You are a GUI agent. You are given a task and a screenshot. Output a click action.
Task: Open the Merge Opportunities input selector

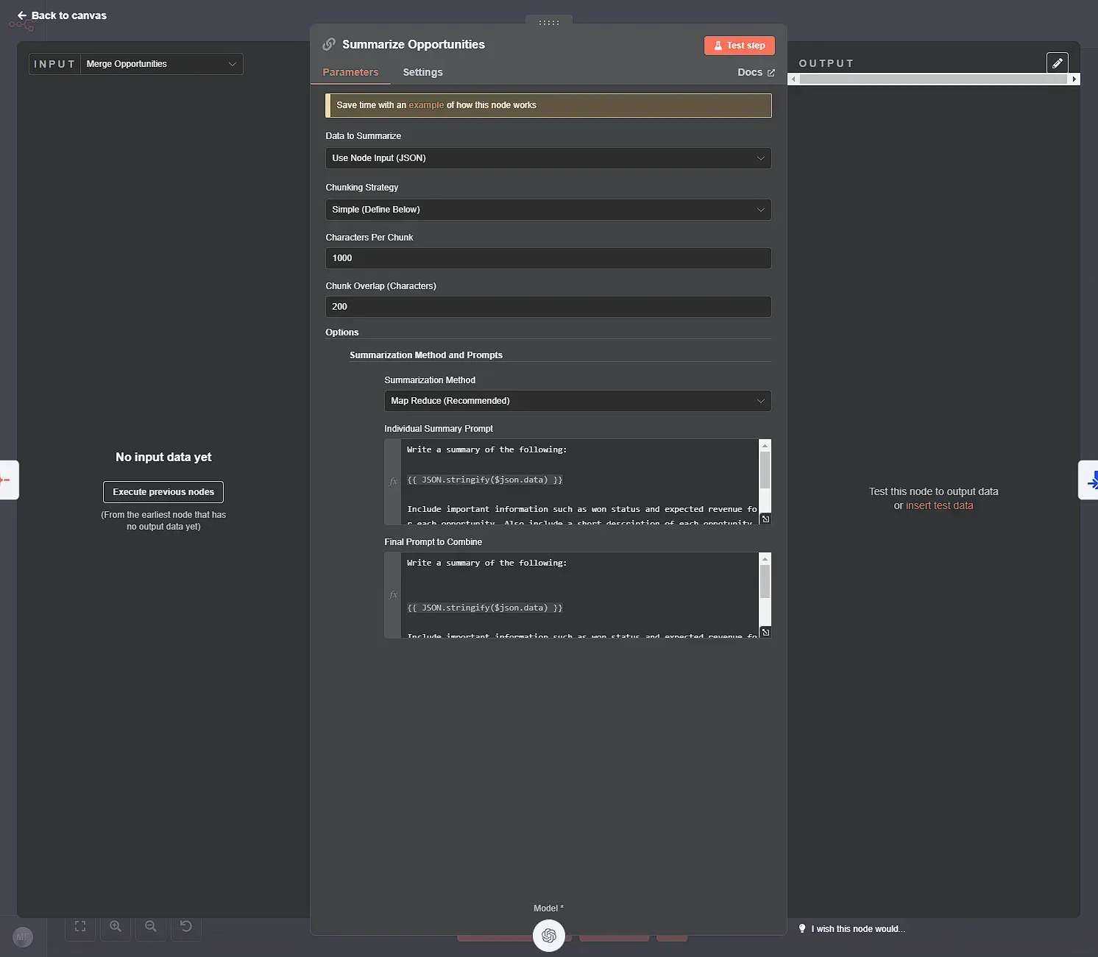tap(160, 64)
